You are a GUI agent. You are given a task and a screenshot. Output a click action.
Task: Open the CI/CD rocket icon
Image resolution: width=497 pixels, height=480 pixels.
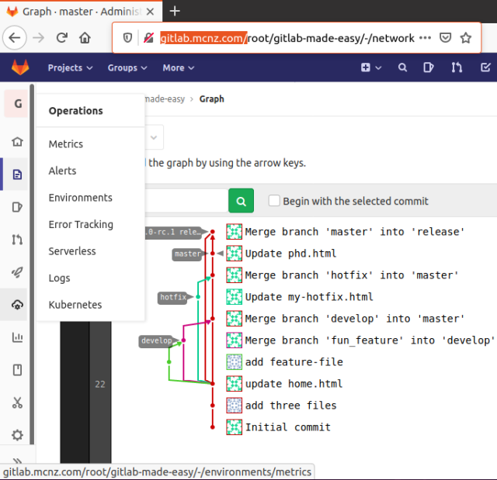pos(17,272)
